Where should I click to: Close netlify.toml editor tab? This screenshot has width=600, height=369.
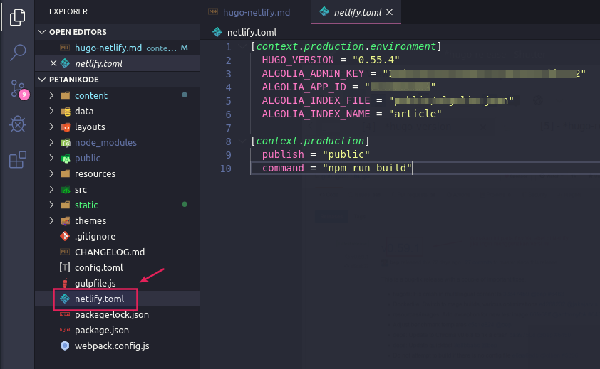pos(390,12)
